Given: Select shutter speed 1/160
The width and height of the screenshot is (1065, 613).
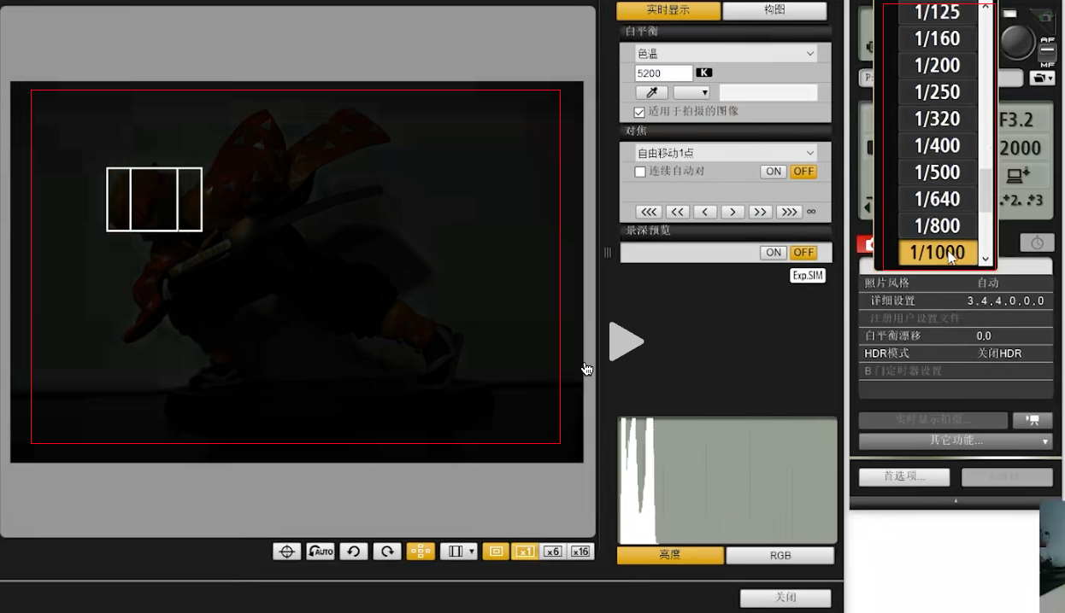Looking at the screenshot, I should click(938, 38).
